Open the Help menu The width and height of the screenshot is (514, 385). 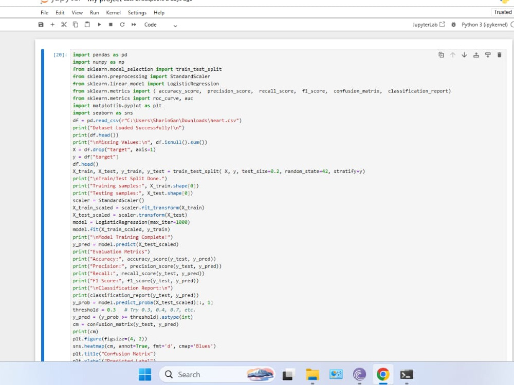[x=159, y=12]
